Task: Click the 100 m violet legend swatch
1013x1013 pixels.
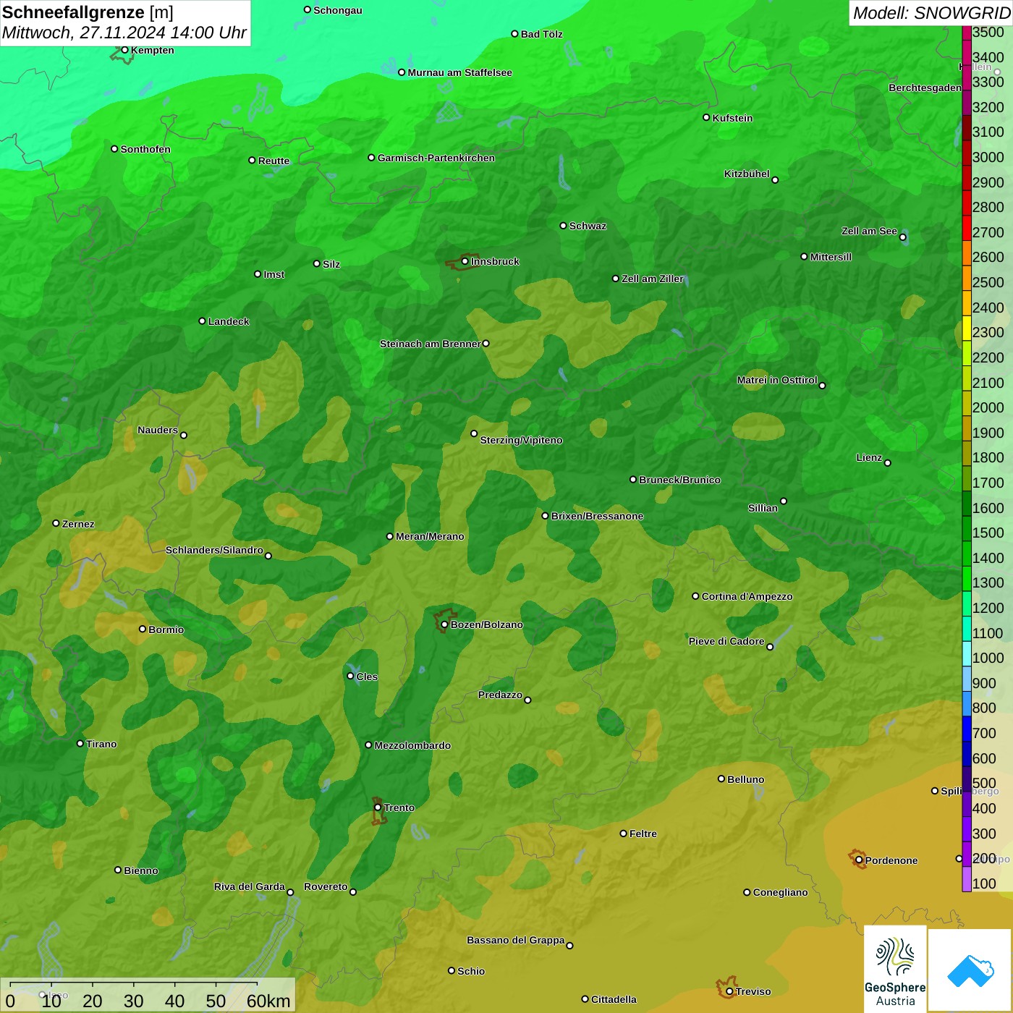Action: [x=967, y=879]
